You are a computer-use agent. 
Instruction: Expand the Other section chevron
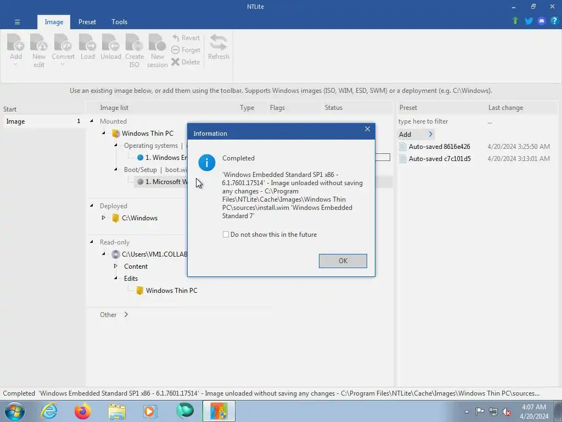(x=126, y=314)
